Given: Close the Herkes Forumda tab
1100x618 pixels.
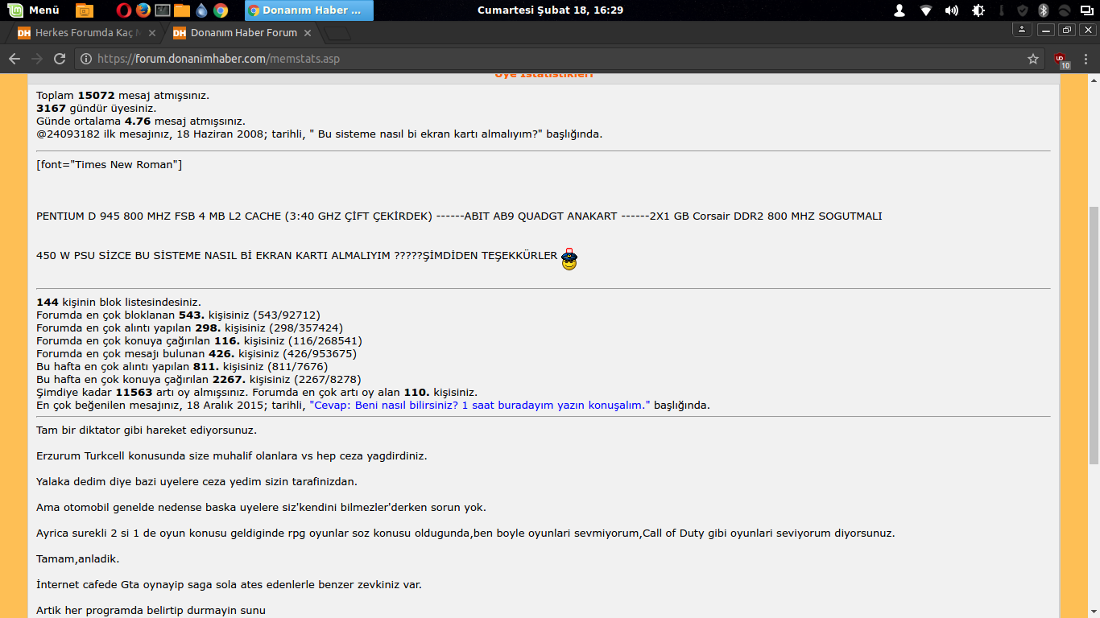Looking at the screenshot, I should click(152, 33).
